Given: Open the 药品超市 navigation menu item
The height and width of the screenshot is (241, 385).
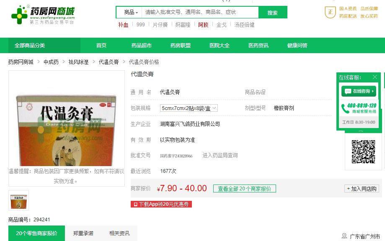Looking at the screenshot, I should click(142, 45).
